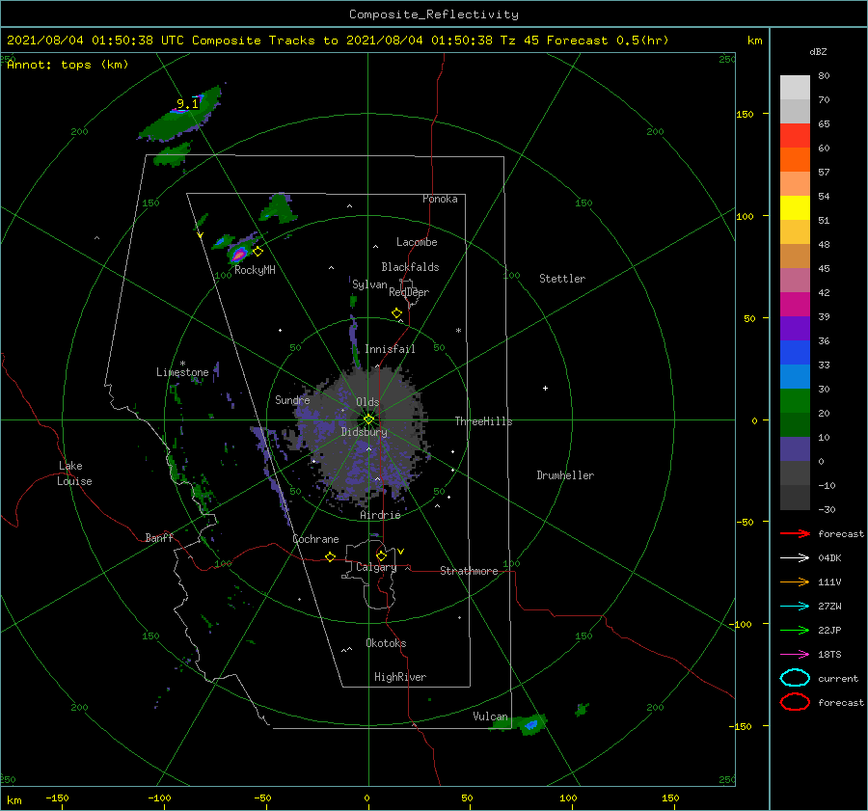Click the 'Annot: tops (km)' annotation label

[68, 65]
